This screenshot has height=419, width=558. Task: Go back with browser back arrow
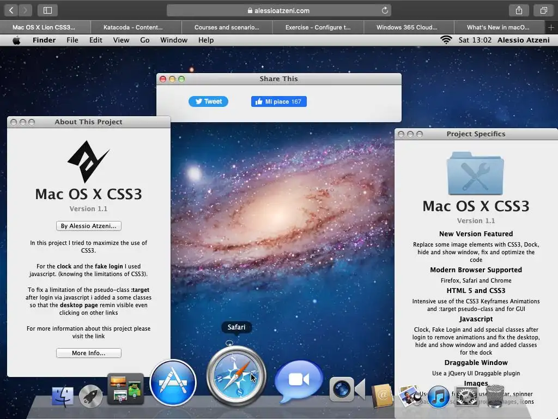click(x=11, y=10)
